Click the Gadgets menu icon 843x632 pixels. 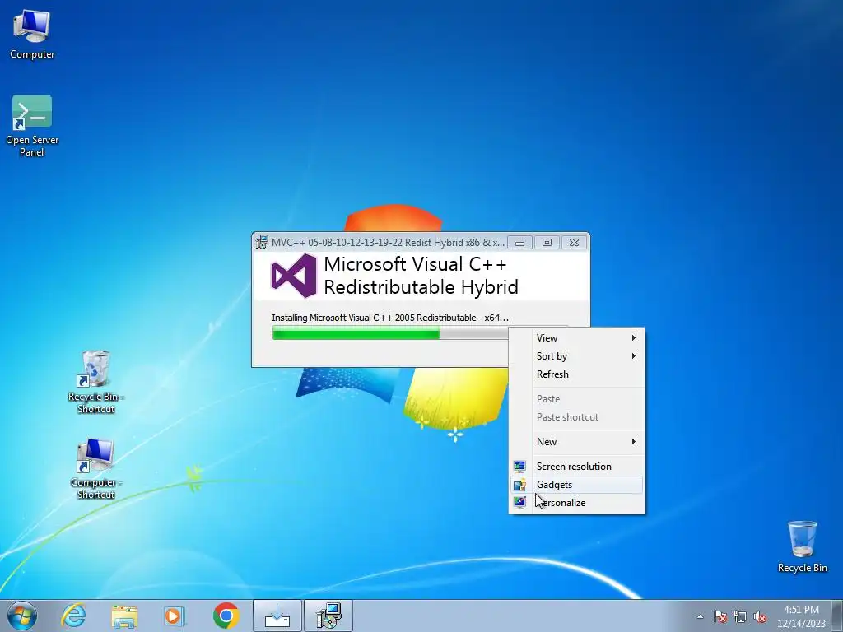point(519,485)
